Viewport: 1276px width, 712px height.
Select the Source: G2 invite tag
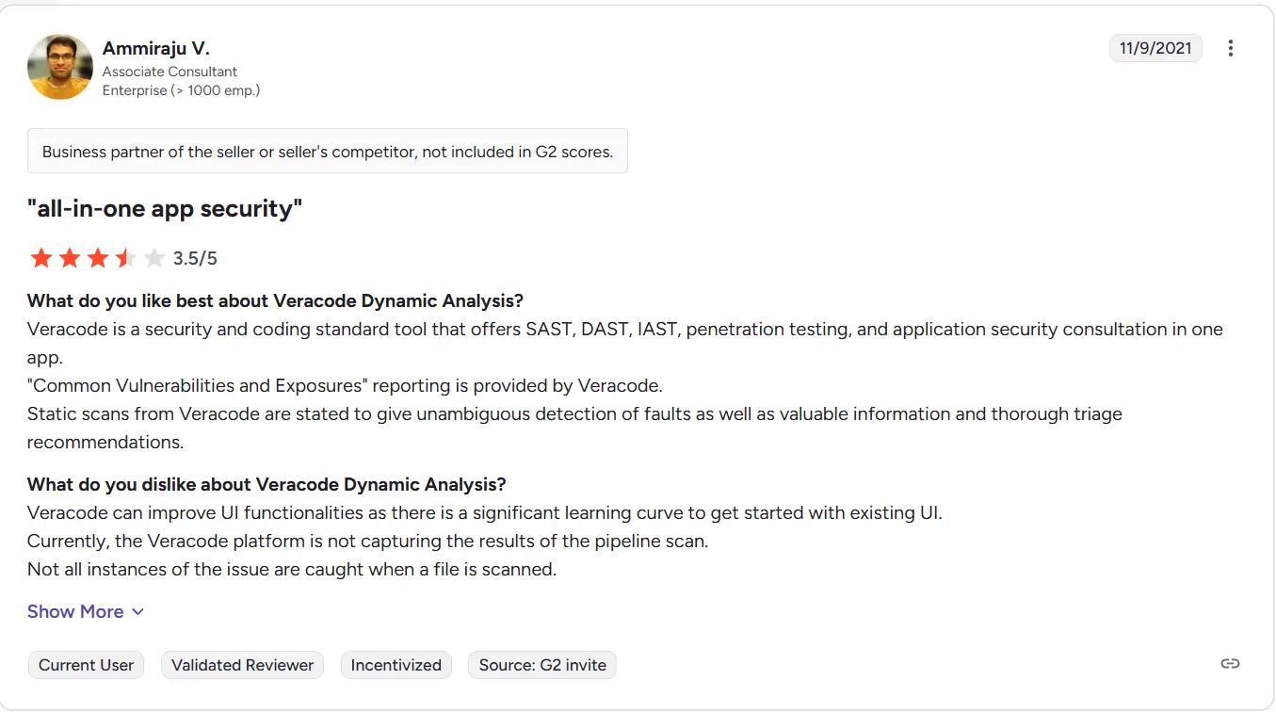click(x=542, y=665)
